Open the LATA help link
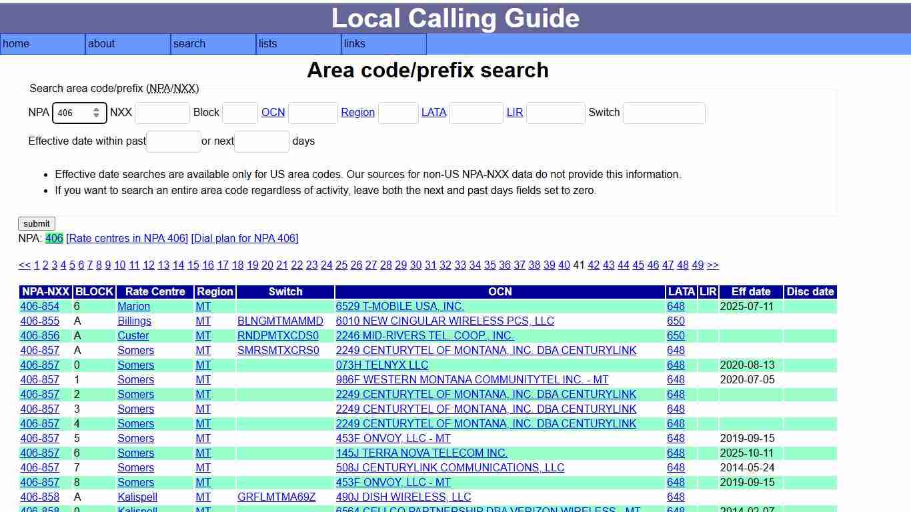The height and width of the screenshot is (512, 911). [433, 112]
